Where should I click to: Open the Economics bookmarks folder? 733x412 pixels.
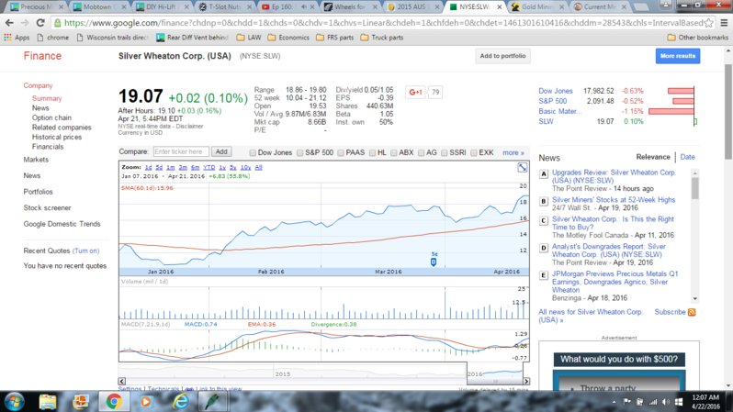click(288, 38)
